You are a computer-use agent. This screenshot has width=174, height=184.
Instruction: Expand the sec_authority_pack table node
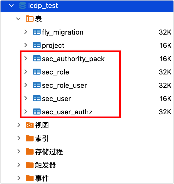click(x=25, y=58)
